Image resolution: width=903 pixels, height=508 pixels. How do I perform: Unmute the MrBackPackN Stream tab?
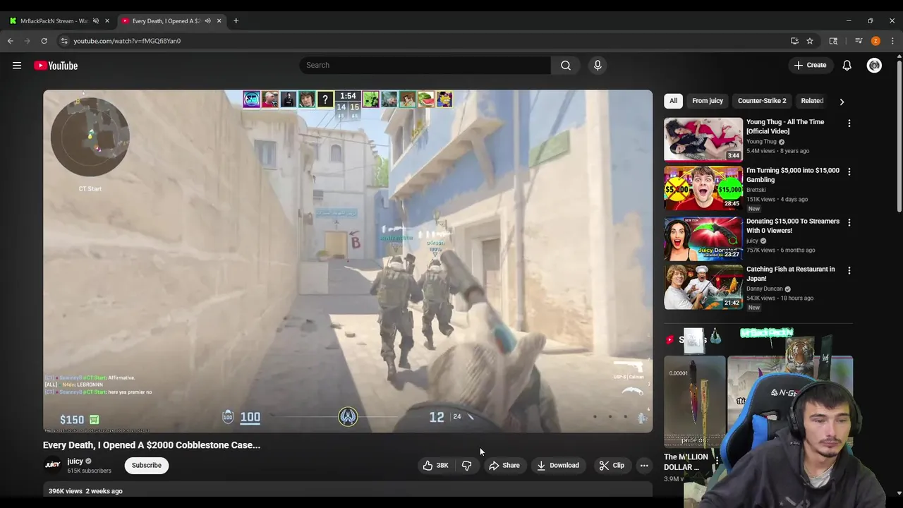(96, 20)
